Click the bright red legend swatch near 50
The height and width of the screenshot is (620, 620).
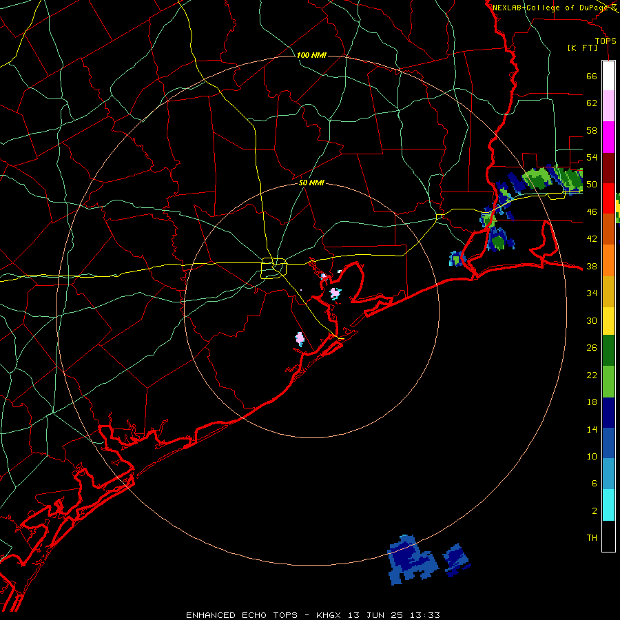click(x=608, y=198)
